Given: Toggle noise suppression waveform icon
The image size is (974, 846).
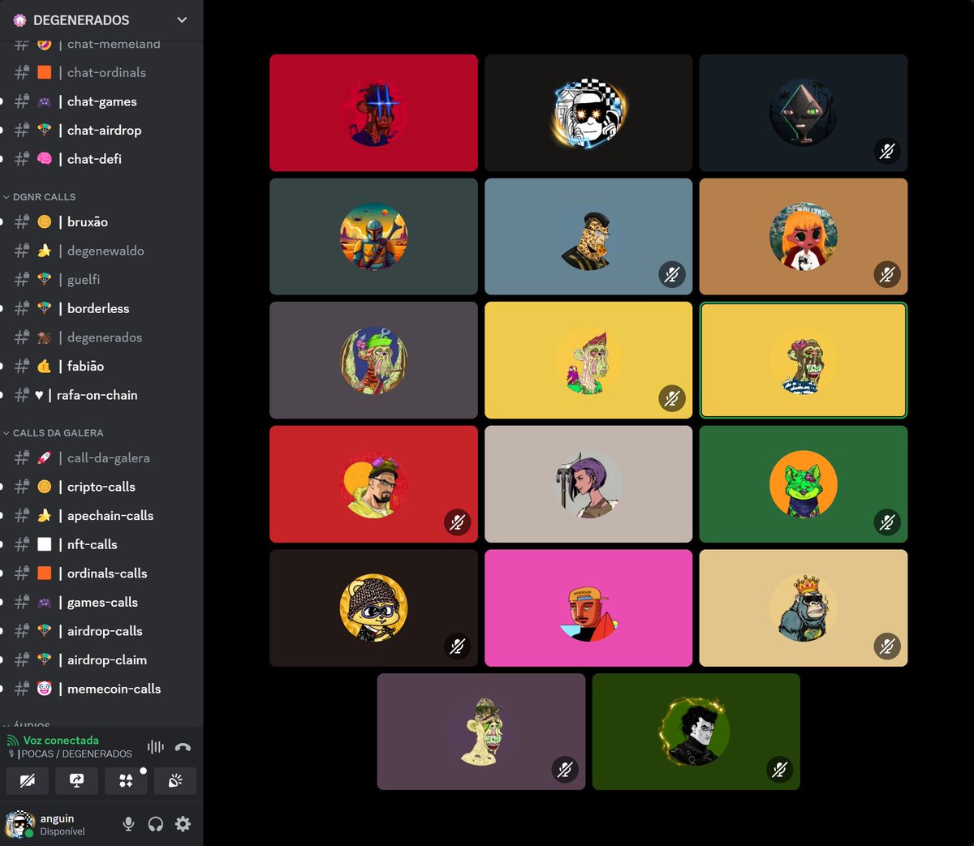Looking at the screenshot, I should pyautogui.click(x=156, y=747).
